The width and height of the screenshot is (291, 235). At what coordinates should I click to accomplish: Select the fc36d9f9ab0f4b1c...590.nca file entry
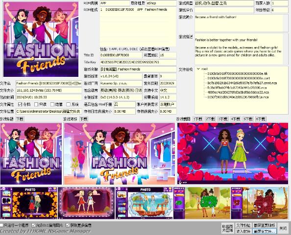(237, 88)
